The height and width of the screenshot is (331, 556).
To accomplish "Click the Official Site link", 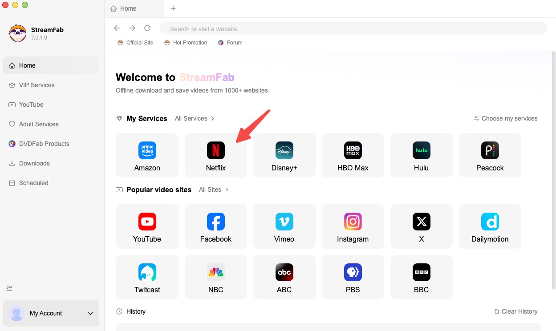I will 135,42.
